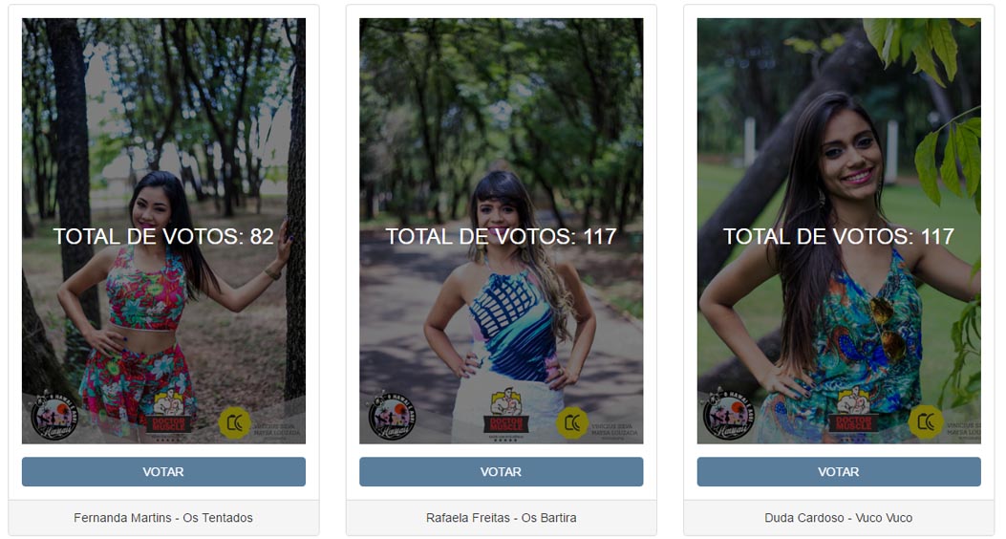The image size is (1006, 539).
Task: Click photographer credit text on Rafaela's photo
Action: [615, 431]
